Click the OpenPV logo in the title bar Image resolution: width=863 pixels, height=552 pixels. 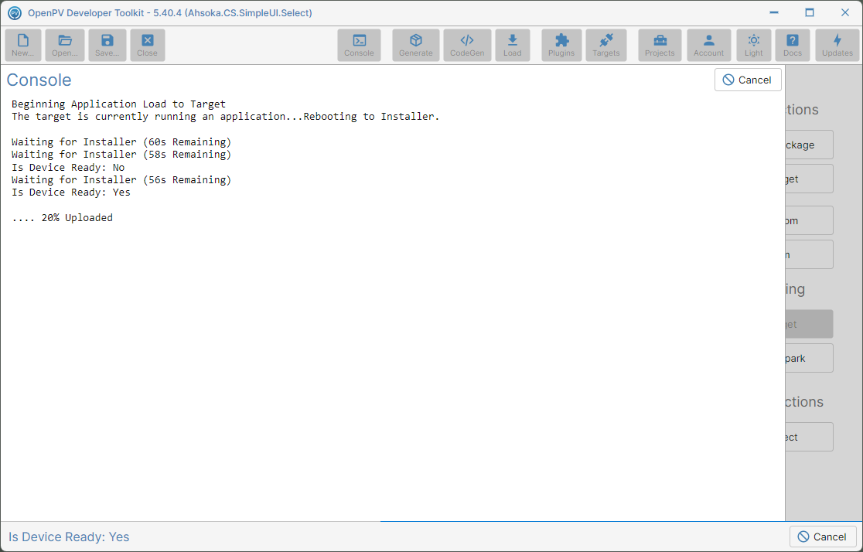[x=15, y=12]
